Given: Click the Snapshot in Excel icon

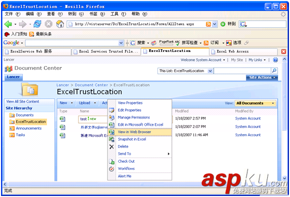Looking at the screenshot, I should click(x=112, y=139).
